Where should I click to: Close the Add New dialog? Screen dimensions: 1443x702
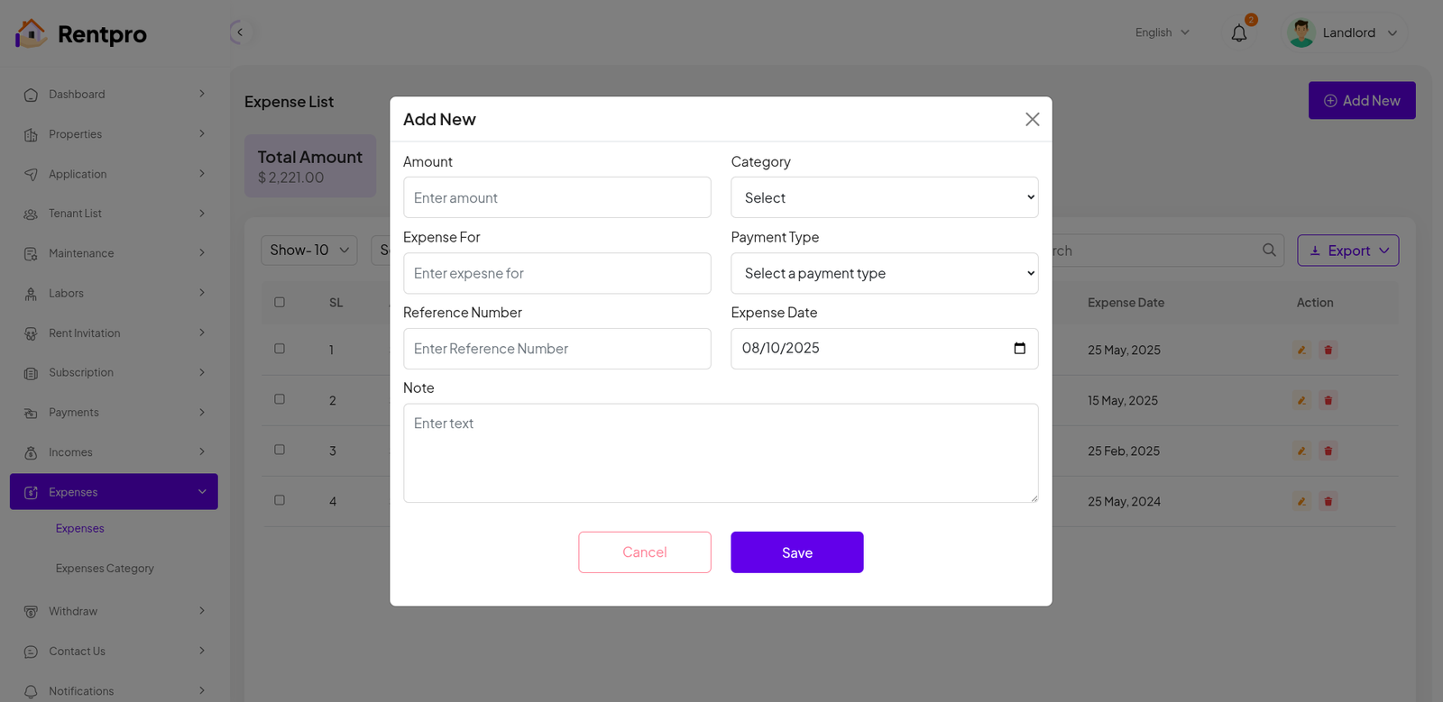point(1032,119)
